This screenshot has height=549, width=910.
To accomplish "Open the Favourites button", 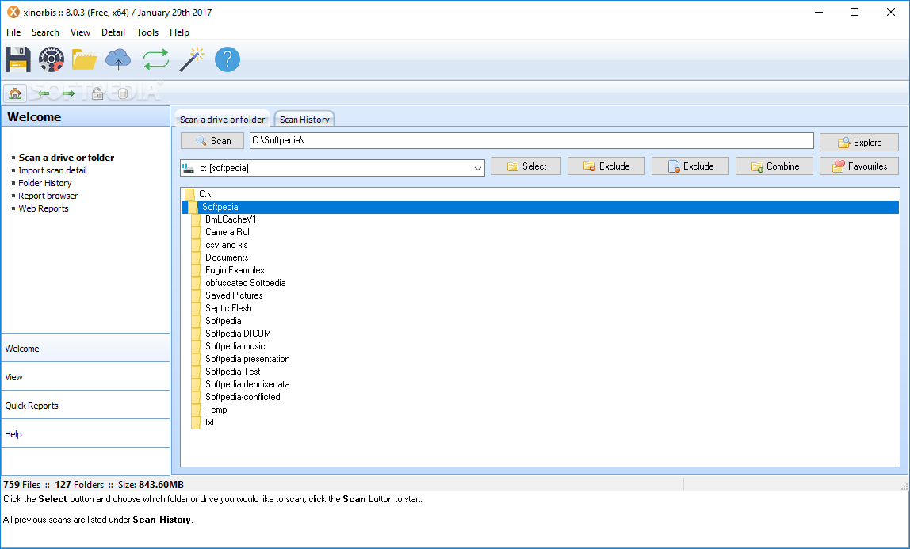I will click(x=859, y=166).
